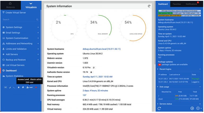Open the debug-ubuntu20-pro.local hostname link
Screen dimensions: 204x113
102,49
